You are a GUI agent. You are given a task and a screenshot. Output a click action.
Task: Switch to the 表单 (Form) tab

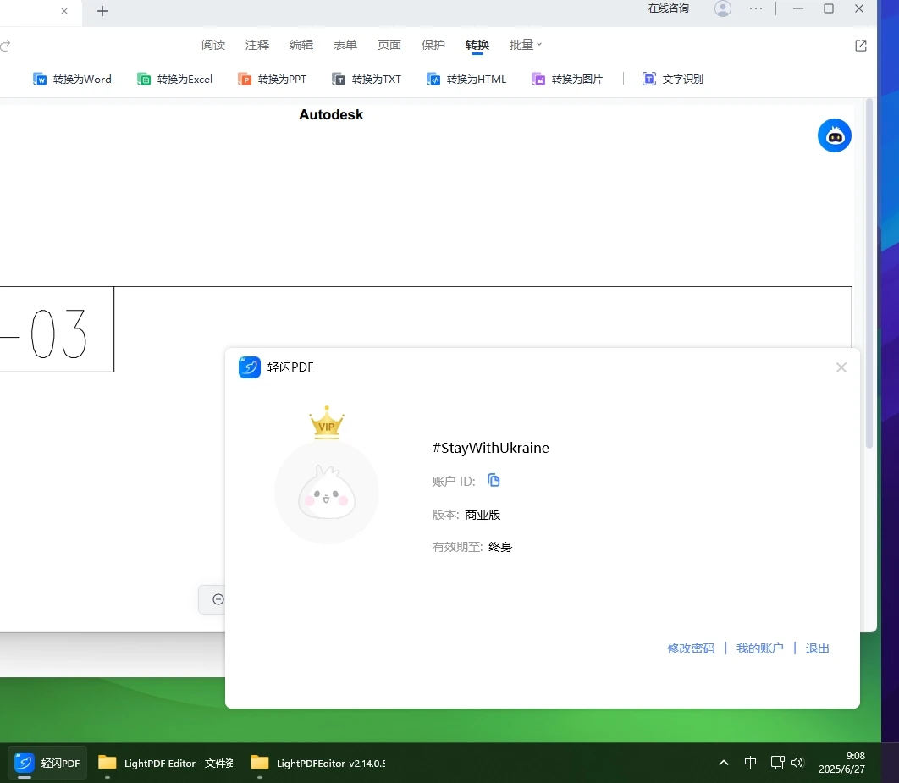(345, 45)
